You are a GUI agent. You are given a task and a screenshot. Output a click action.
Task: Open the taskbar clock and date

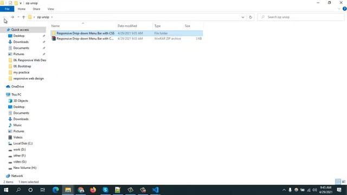pos(325,190)
